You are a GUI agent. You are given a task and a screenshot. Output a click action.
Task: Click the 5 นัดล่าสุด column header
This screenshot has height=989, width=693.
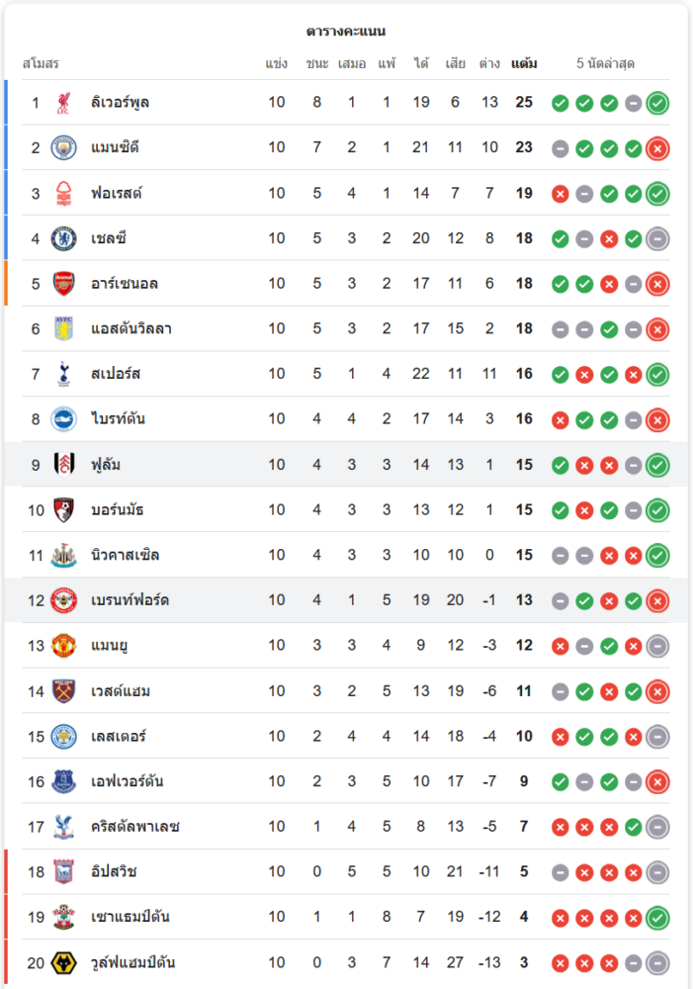[x=605, y=63]
